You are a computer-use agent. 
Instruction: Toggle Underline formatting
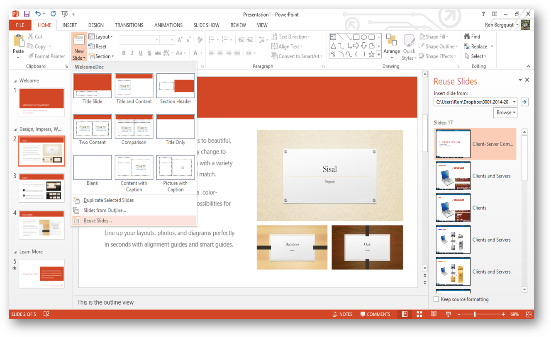tap(141, 53)
